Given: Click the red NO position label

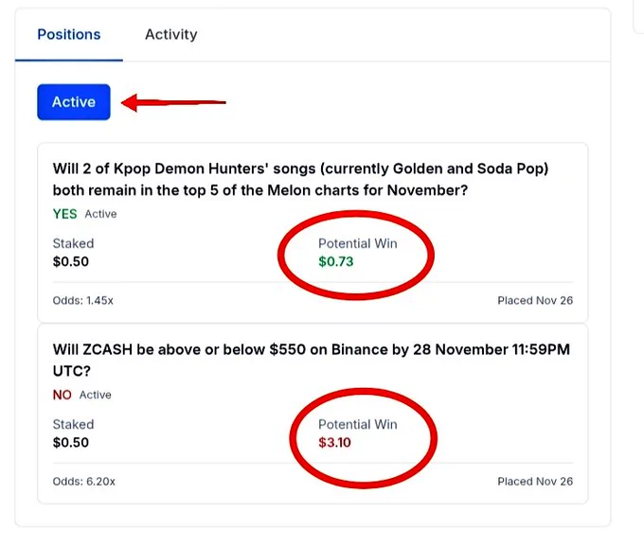Looking at the screenshot, I should pyautogui.click(x=62, y=395).
